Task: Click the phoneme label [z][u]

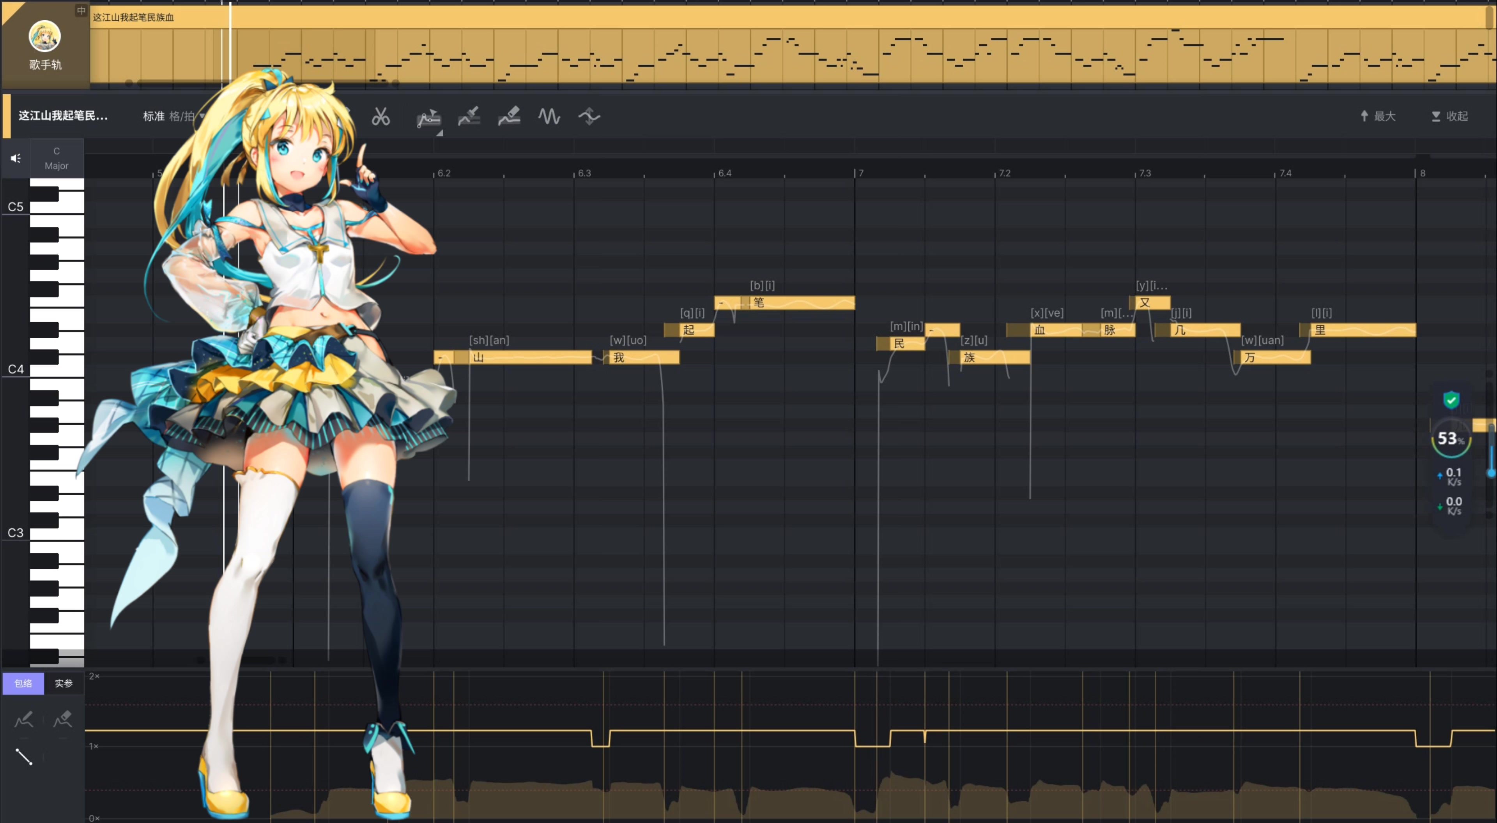Action: pyautogui.click(x=973, y=340)
